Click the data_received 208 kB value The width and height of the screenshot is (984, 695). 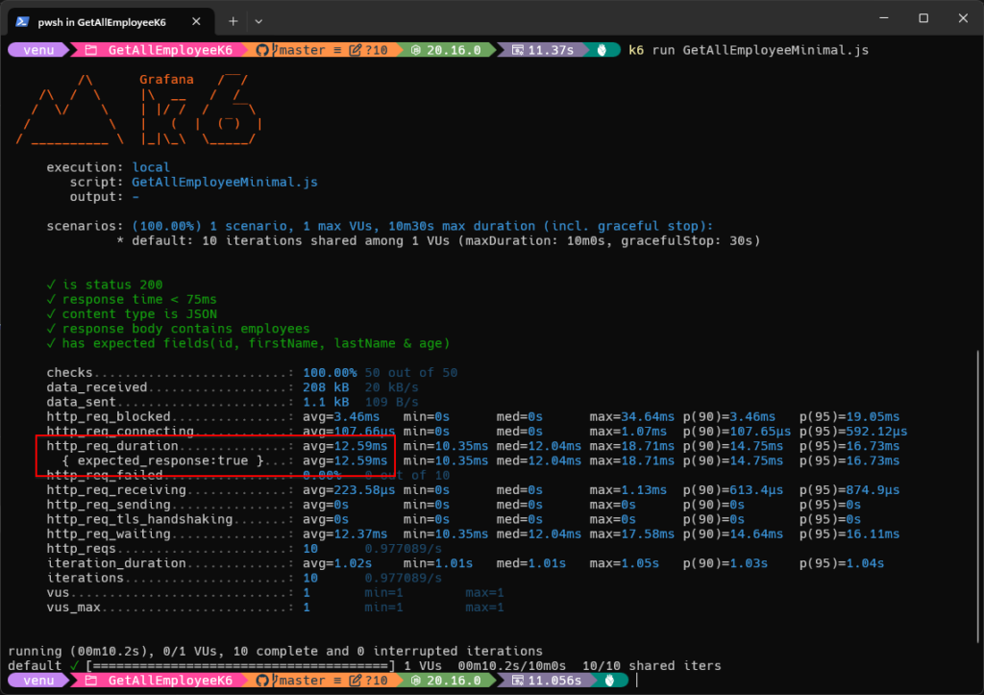[x=326, y=387]
